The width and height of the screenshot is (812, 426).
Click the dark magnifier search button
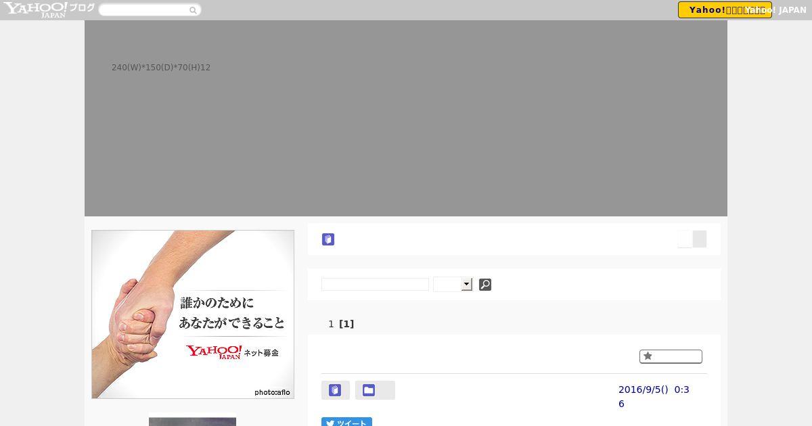(x=485, y=285)
